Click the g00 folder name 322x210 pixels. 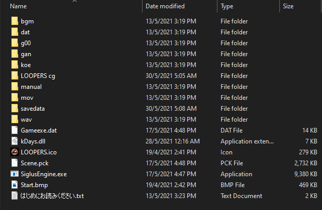point(26,43)
